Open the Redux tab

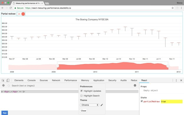pyautogui.click(x=134, y=80)
